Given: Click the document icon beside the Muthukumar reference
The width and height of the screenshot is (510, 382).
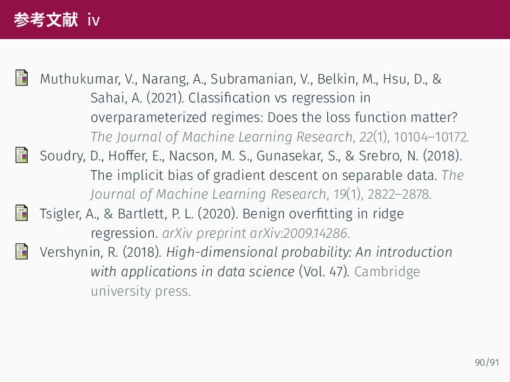Looking at the screenshot, I should pos(22,78).
